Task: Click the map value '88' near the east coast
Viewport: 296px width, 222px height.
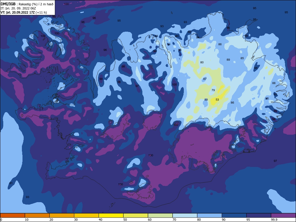Action: [x=274, y=83]
